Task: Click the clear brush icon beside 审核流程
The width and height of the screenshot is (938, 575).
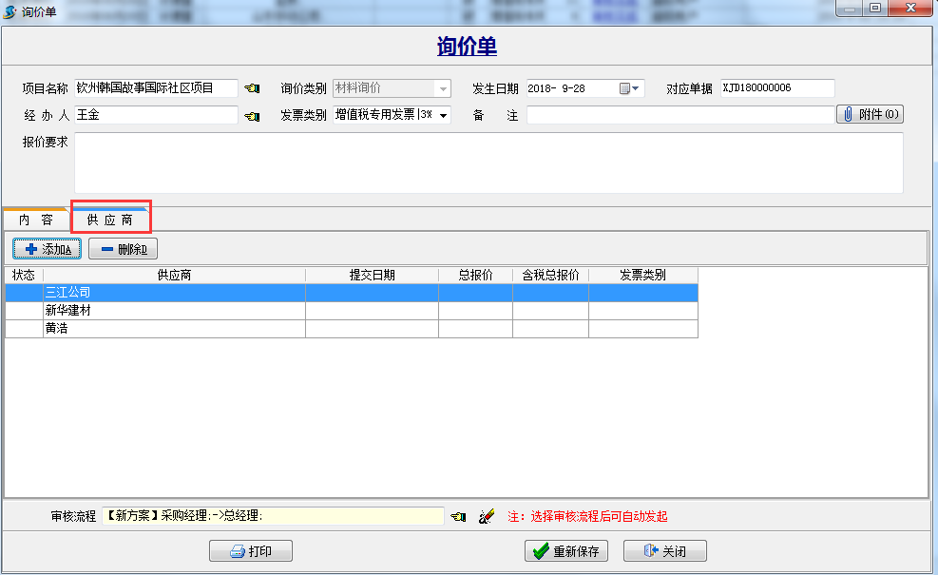Action: 487,516
